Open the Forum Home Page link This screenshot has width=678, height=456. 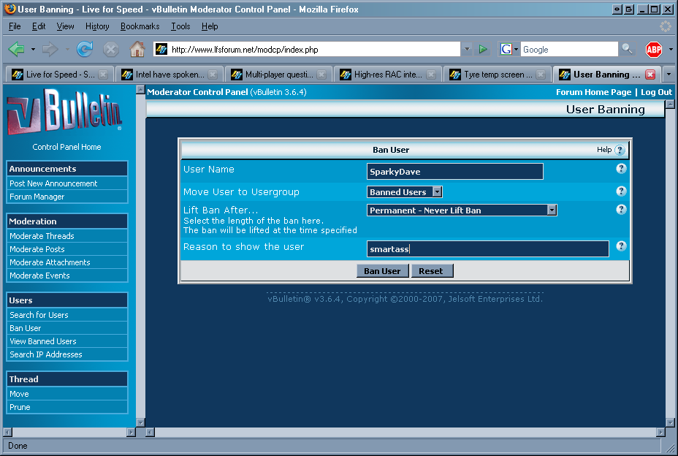(x=593, y=92)
